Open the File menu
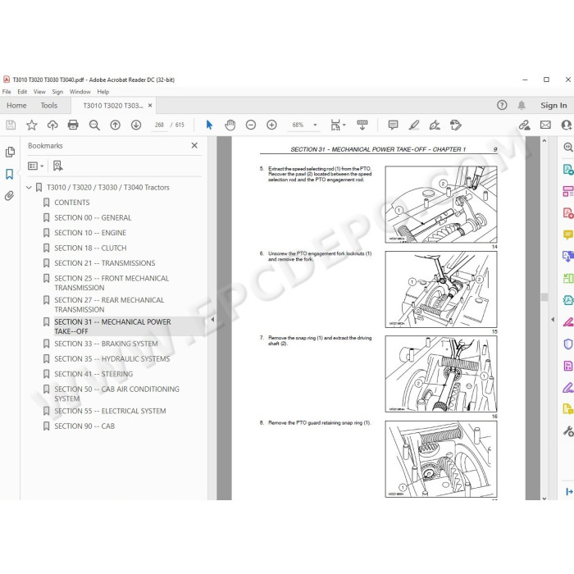This screenshot has width=574, height=574. [7, 92]
